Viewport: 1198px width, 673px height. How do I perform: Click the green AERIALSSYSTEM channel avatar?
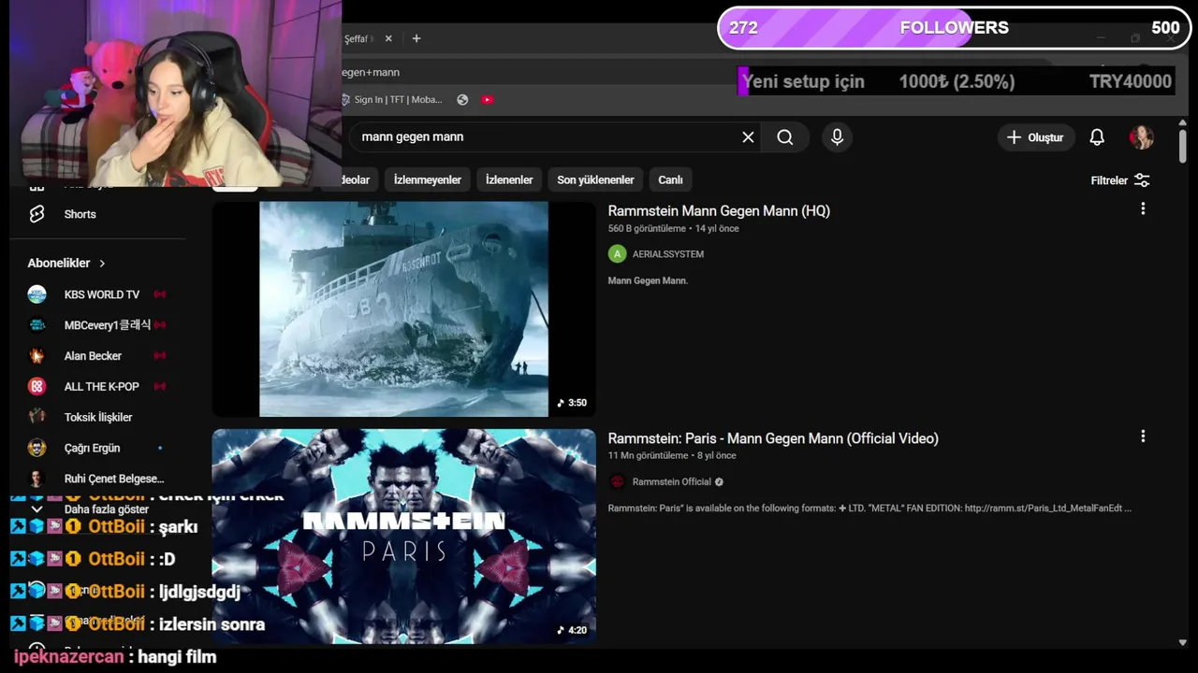point(617,254)
